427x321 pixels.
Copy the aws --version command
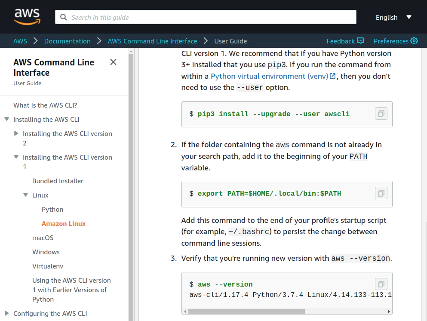click(x=381, y=284)
